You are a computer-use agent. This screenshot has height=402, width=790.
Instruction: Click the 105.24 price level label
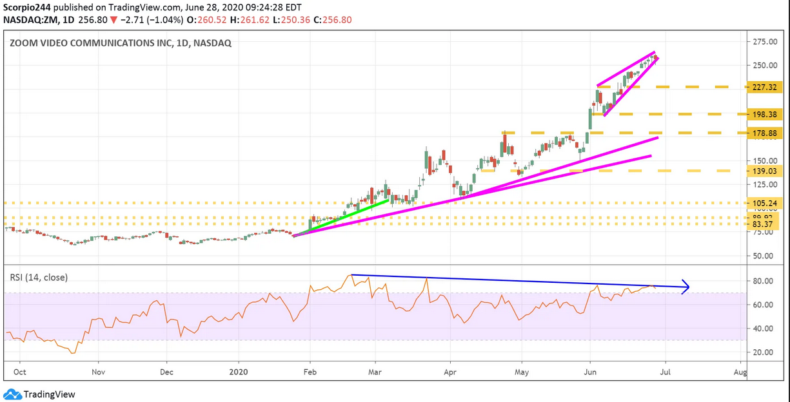coord(764,203)
